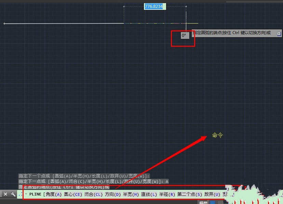The height and width of the screenshot is (204, 283).
Task: Toggle grid display icon in status bar
Action: 213,202
